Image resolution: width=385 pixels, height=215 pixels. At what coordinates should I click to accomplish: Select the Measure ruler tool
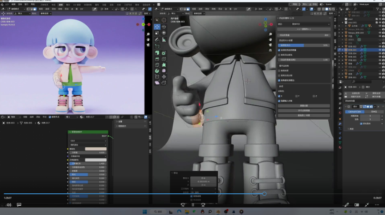pos(164,40)
